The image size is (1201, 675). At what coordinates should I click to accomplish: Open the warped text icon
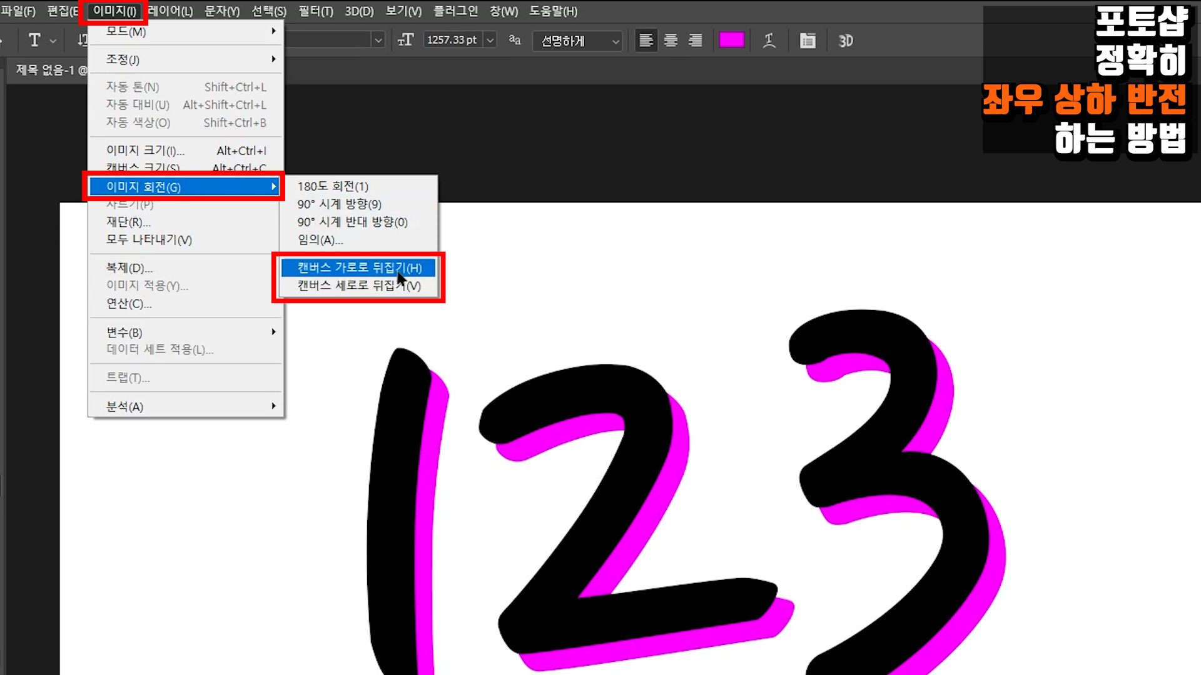pos(769,41)
